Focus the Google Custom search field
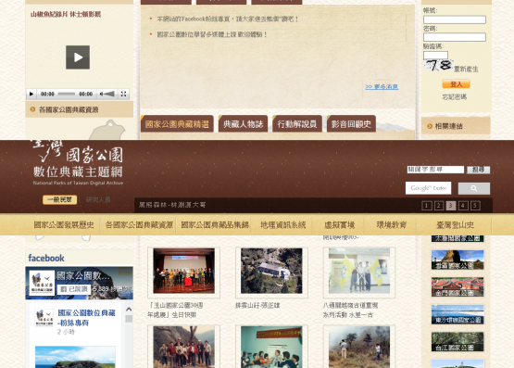Viewport: 514px width, 368px height. (x=428, y=188)
